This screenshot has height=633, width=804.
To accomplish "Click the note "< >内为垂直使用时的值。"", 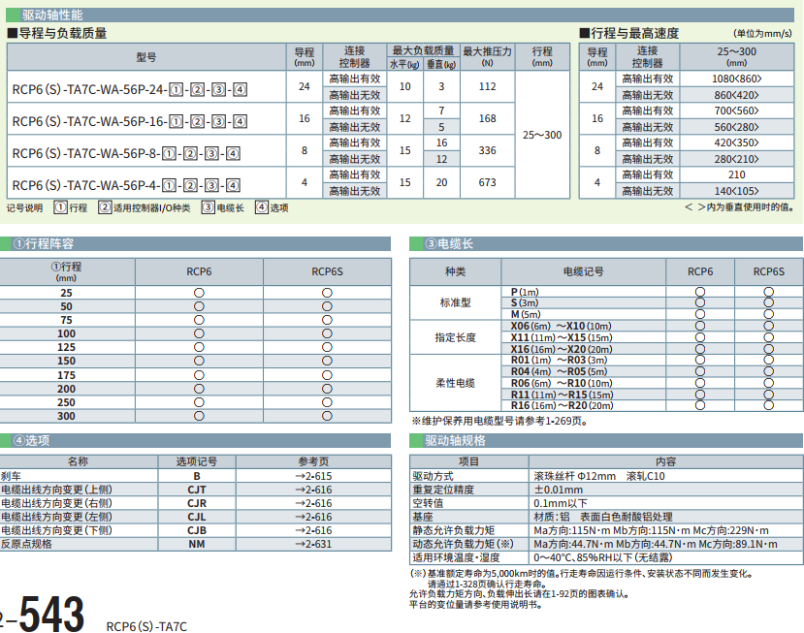I will (x=739, y=207).
